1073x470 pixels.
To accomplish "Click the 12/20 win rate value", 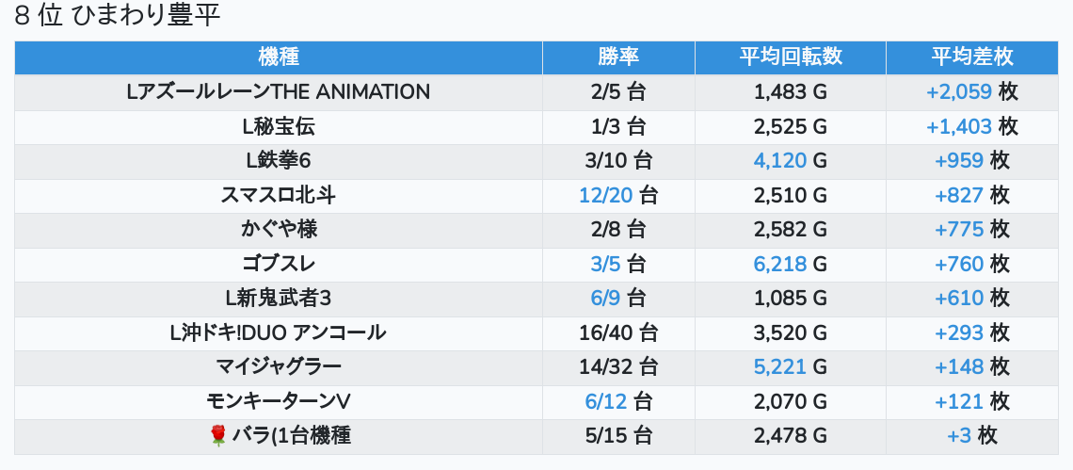I will (603, 196).
